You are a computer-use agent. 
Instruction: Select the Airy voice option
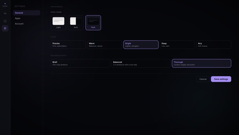click(x=213, y=45)
